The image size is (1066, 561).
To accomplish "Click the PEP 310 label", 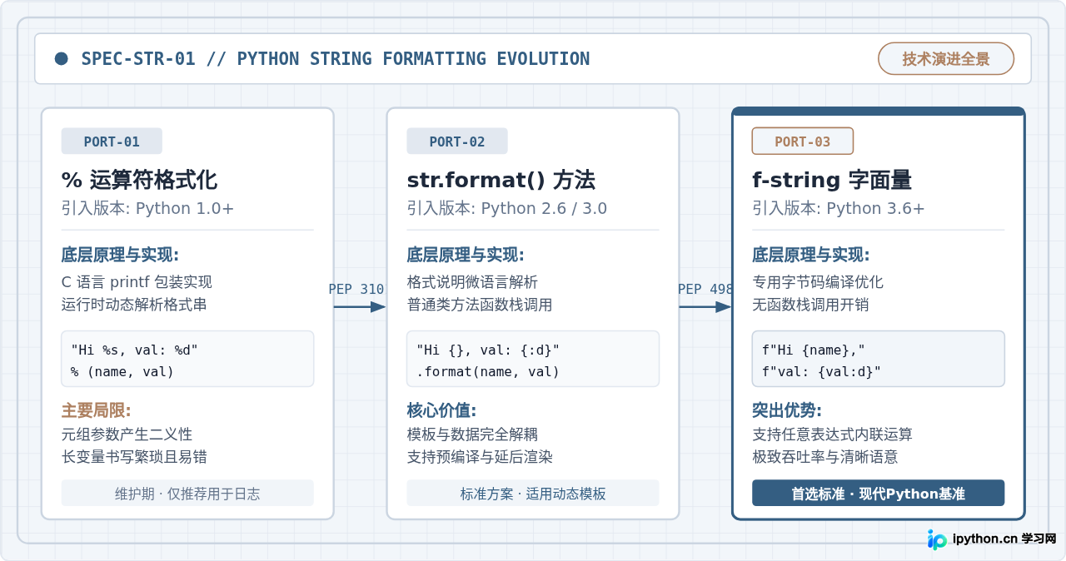I will click(x=356, y=289).
